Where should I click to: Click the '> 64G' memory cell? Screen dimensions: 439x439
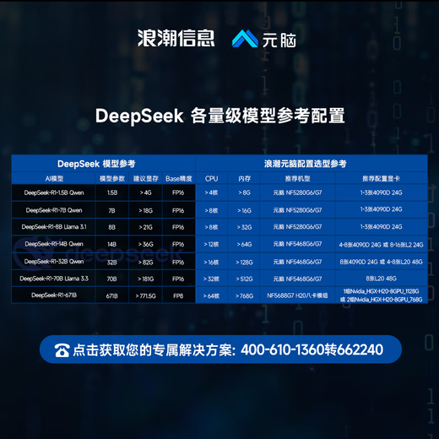click(x=244, y=244)
